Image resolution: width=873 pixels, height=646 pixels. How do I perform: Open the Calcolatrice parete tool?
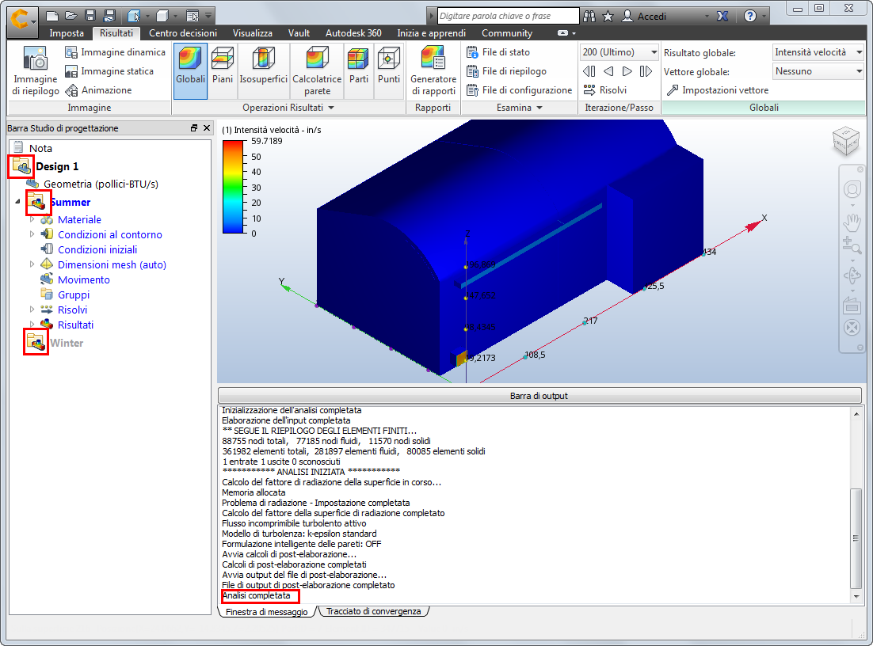tap(318, 71)
